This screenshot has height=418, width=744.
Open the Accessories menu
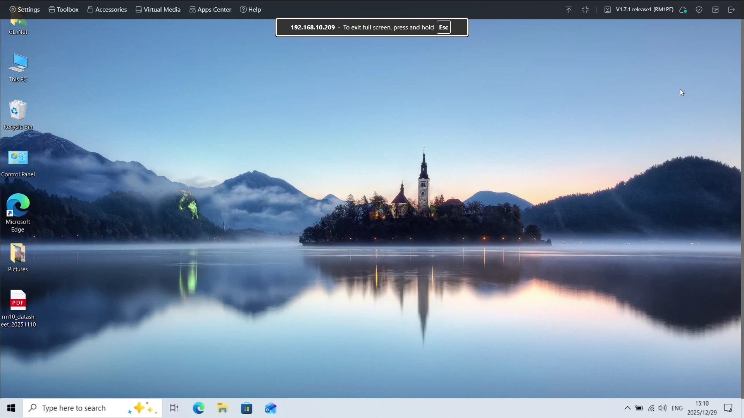coord(107,9)
